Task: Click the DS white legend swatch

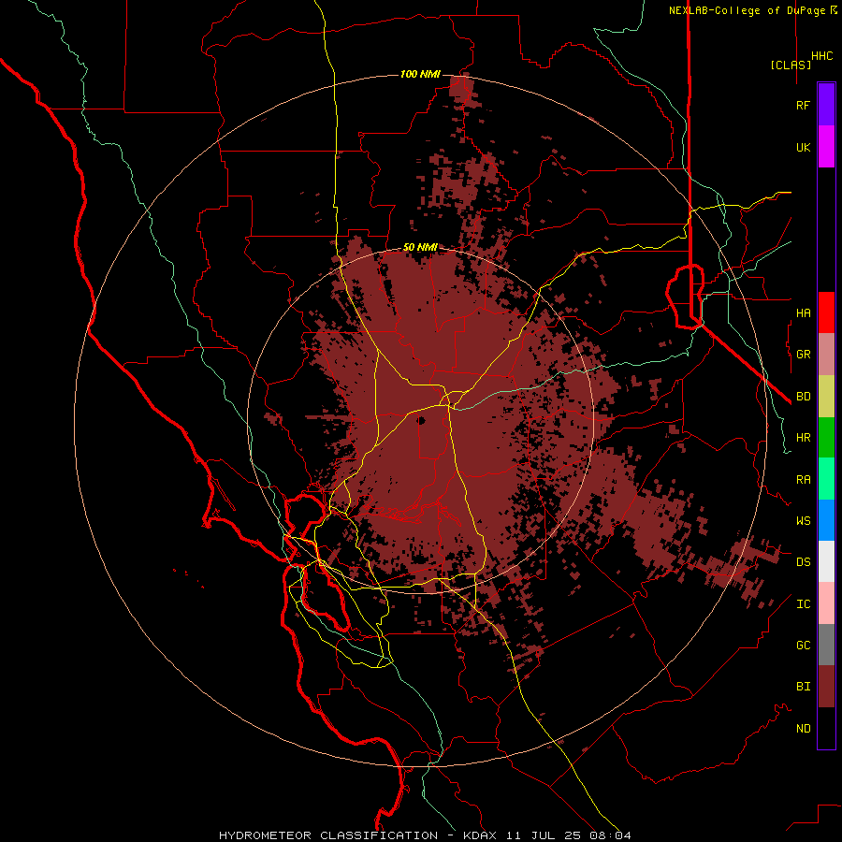Action: point(826,561)
